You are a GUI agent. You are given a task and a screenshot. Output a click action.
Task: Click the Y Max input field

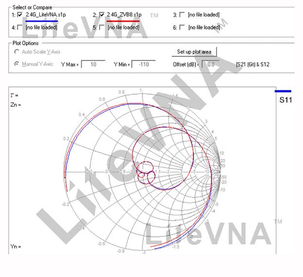(93, 64)
